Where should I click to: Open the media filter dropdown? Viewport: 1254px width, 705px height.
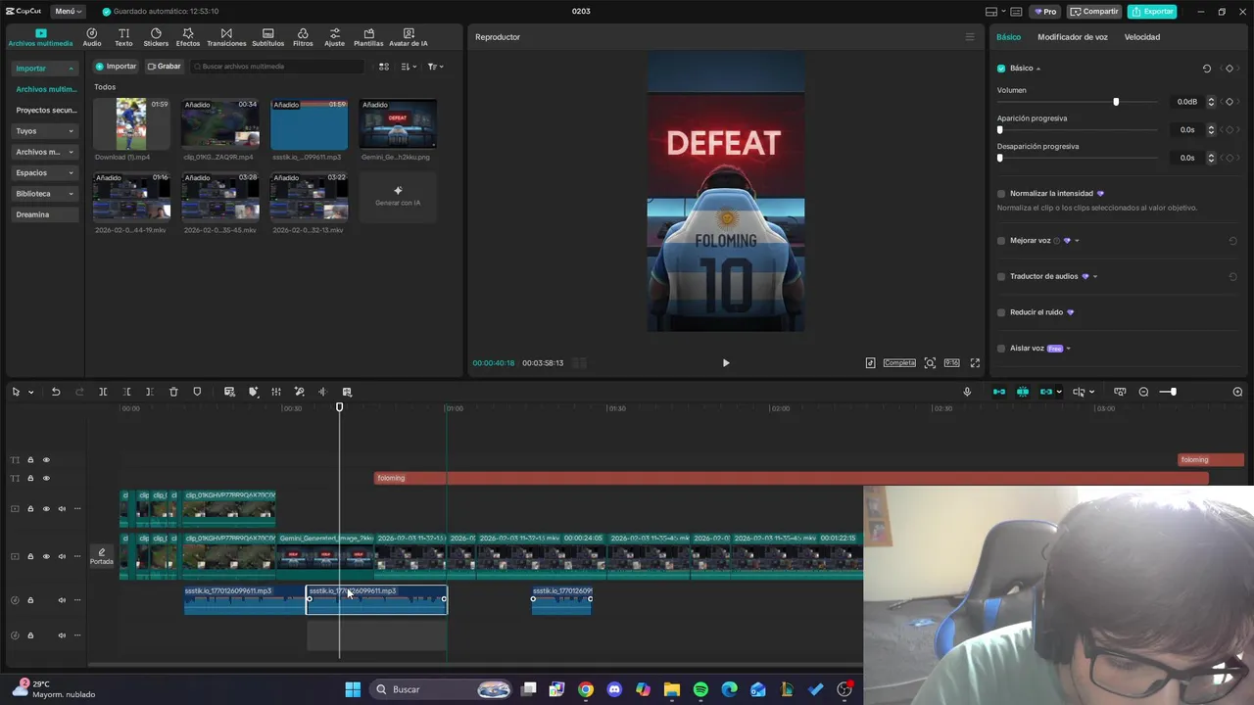click(436, 67)
